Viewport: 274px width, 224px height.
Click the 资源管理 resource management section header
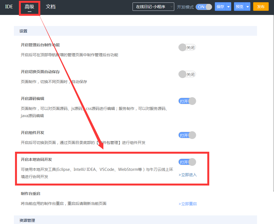click(x=27, y=220)
